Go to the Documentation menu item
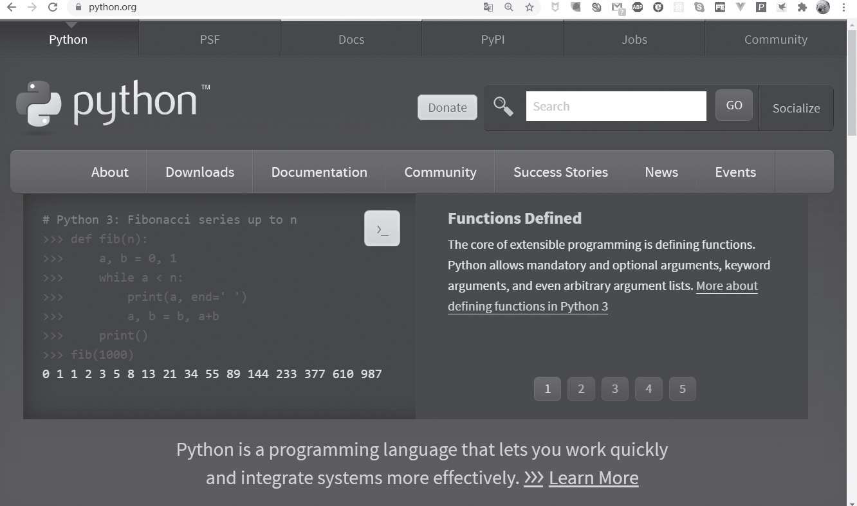This screenshot has width=857, height=506. (x=319, y=172)
